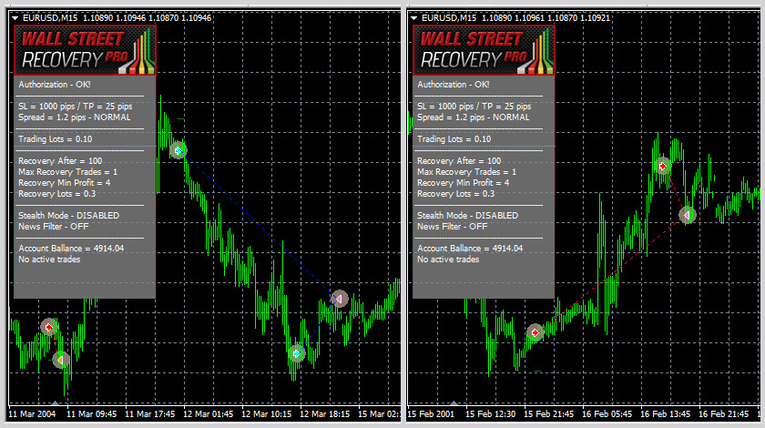Click 'Account Ballance = 4914.04' in the 2001 chart
The width and height of the screenshot is (765, 428).
(x=470, y=249)
